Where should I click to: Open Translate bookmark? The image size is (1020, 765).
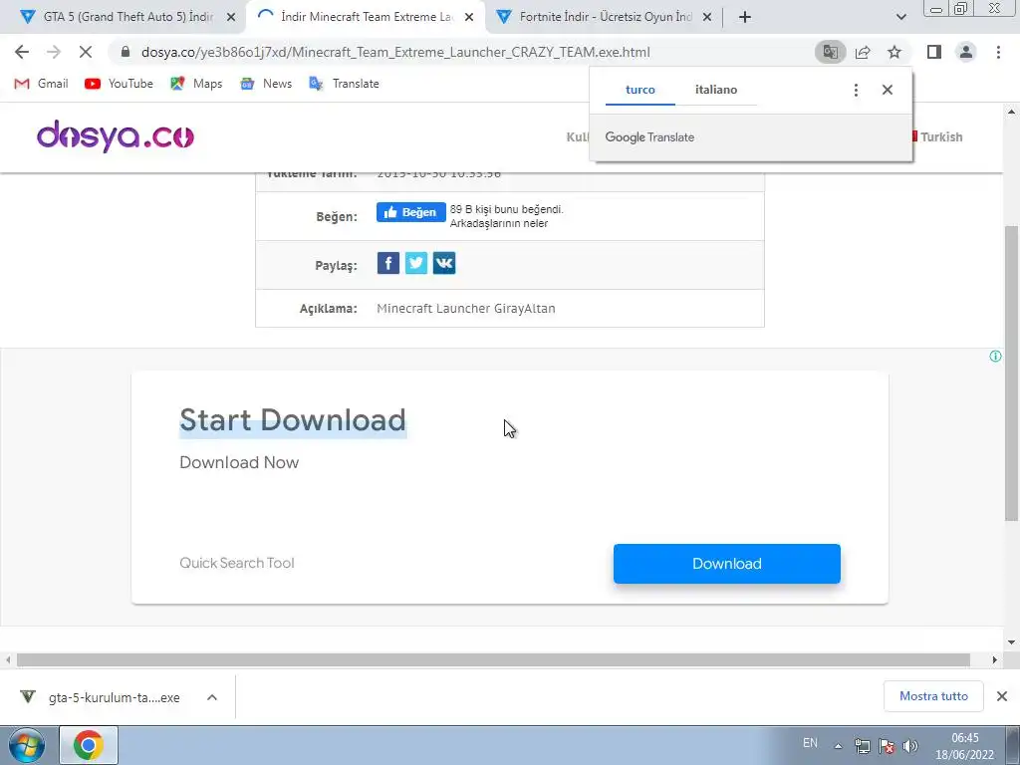pyautogui.click(x=344, y=84)
